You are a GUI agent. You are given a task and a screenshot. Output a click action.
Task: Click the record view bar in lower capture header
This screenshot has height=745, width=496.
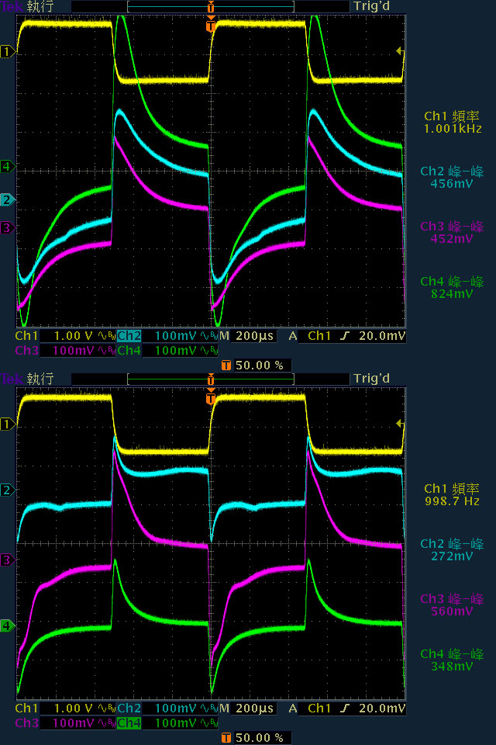pos(211,379)
